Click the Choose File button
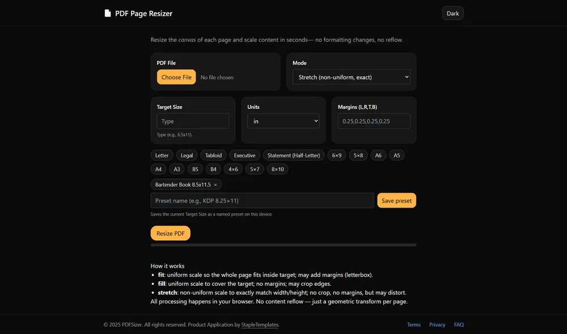The height and width of the screenshot is (334, 567). 176,77
